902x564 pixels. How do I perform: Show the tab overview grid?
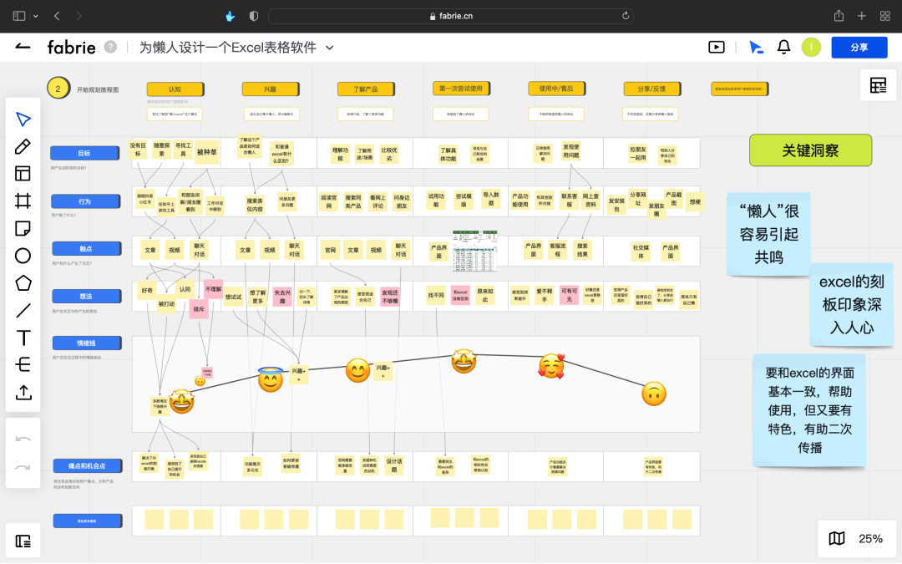[x=884, y=16]
